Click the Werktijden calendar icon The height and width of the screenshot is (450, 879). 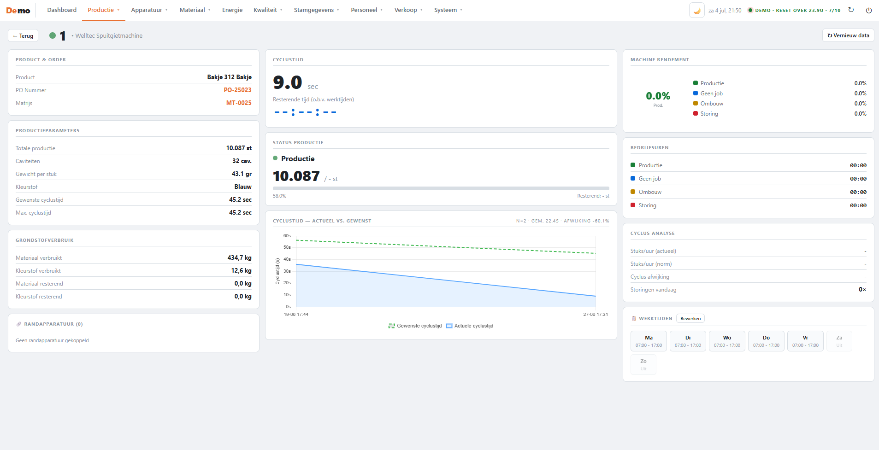[634, 319]
